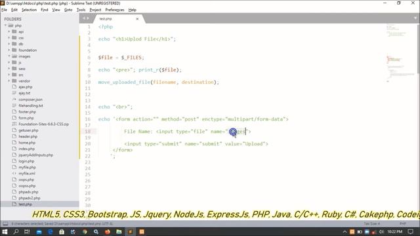Change Tab Size: 4 in status bar
This screenshot has height=236, width=420.
[371, 224]
